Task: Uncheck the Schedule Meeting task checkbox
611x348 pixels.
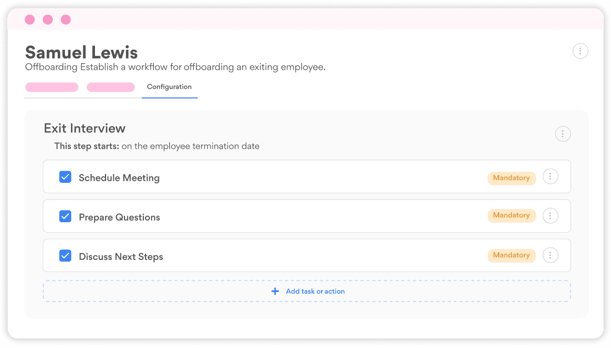Action: click(x=66, y=176)
